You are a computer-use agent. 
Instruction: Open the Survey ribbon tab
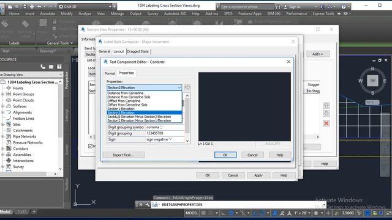[153, 13]
